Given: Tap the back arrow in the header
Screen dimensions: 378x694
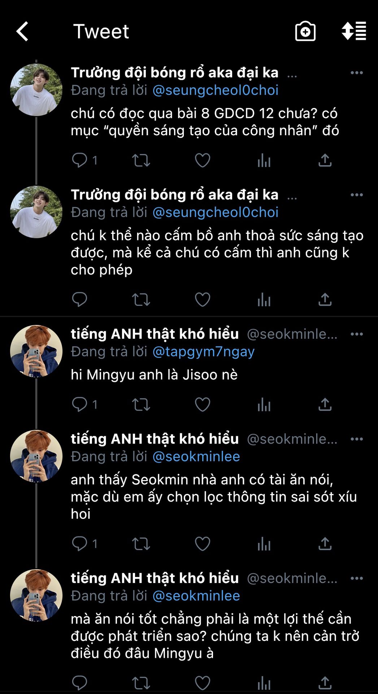Looking at the screenshot, I should tap(22, 31).
